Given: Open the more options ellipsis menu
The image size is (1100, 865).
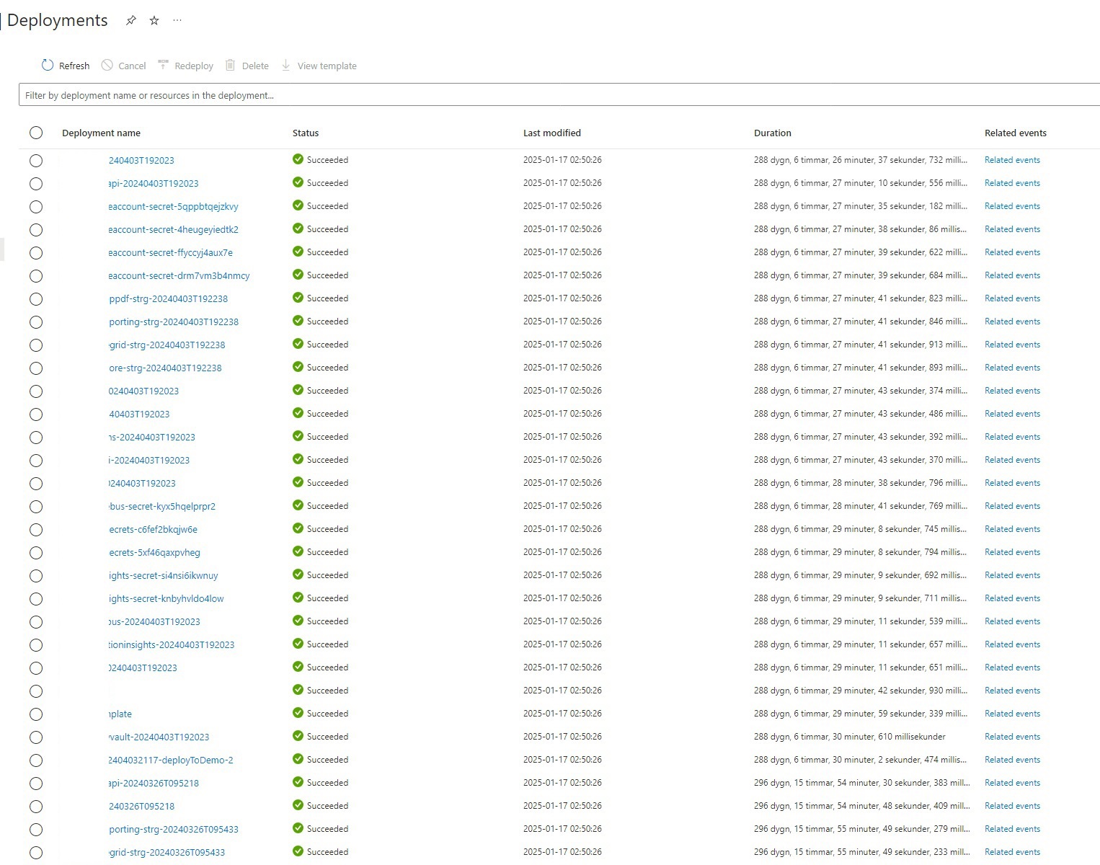Looking at the screenshot, I should (x=177, y=21).
